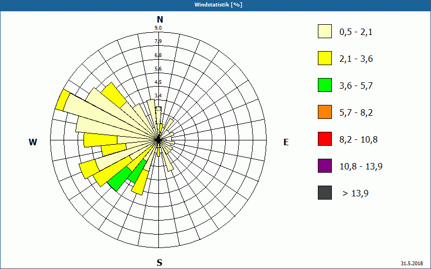Click the legend label '0,5 - 2,1'
The image size is (431, 269).
pyautogui.click(x=356, y=32)
